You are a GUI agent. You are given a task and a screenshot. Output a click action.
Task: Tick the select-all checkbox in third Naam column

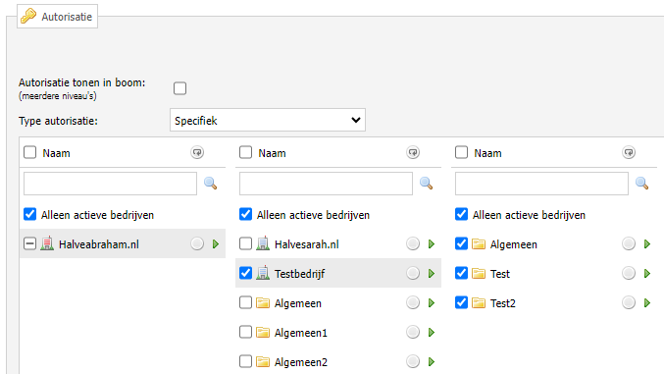(462, 152)
